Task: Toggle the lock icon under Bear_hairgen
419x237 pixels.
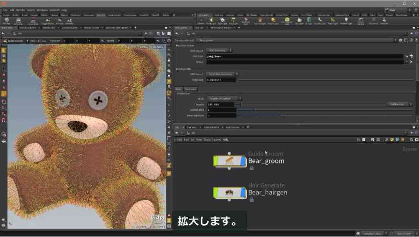Action: 252,200
